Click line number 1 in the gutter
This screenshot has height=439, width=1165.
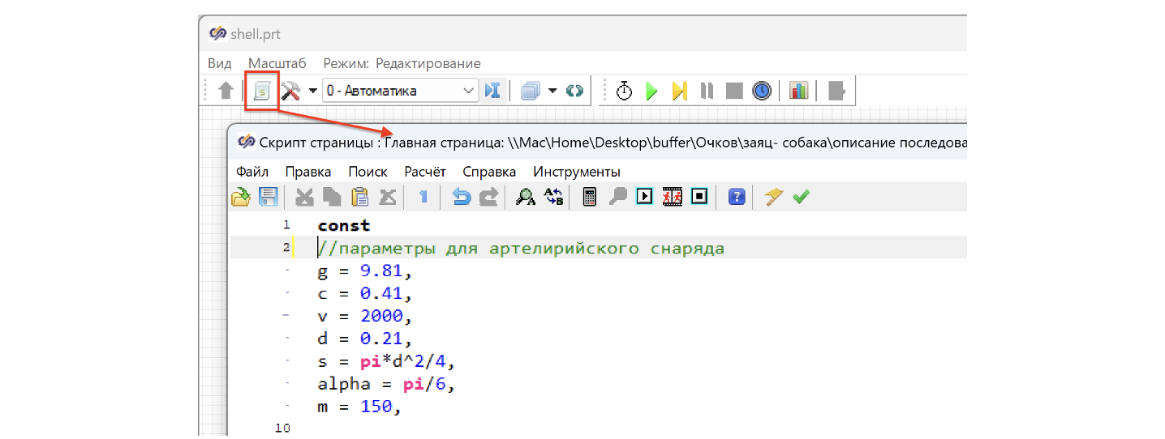click(x=286, y=225)
